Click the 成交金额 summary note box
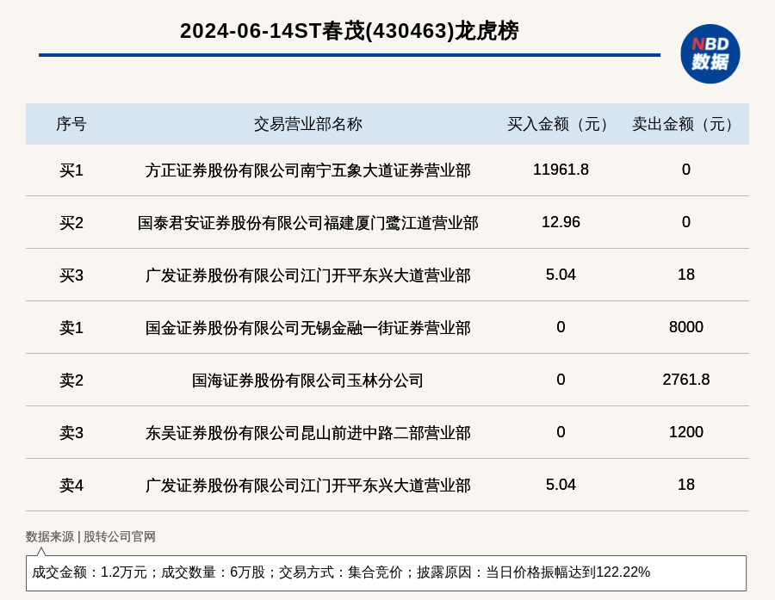Viewport: 775px width, 600px height. (386, 572)
